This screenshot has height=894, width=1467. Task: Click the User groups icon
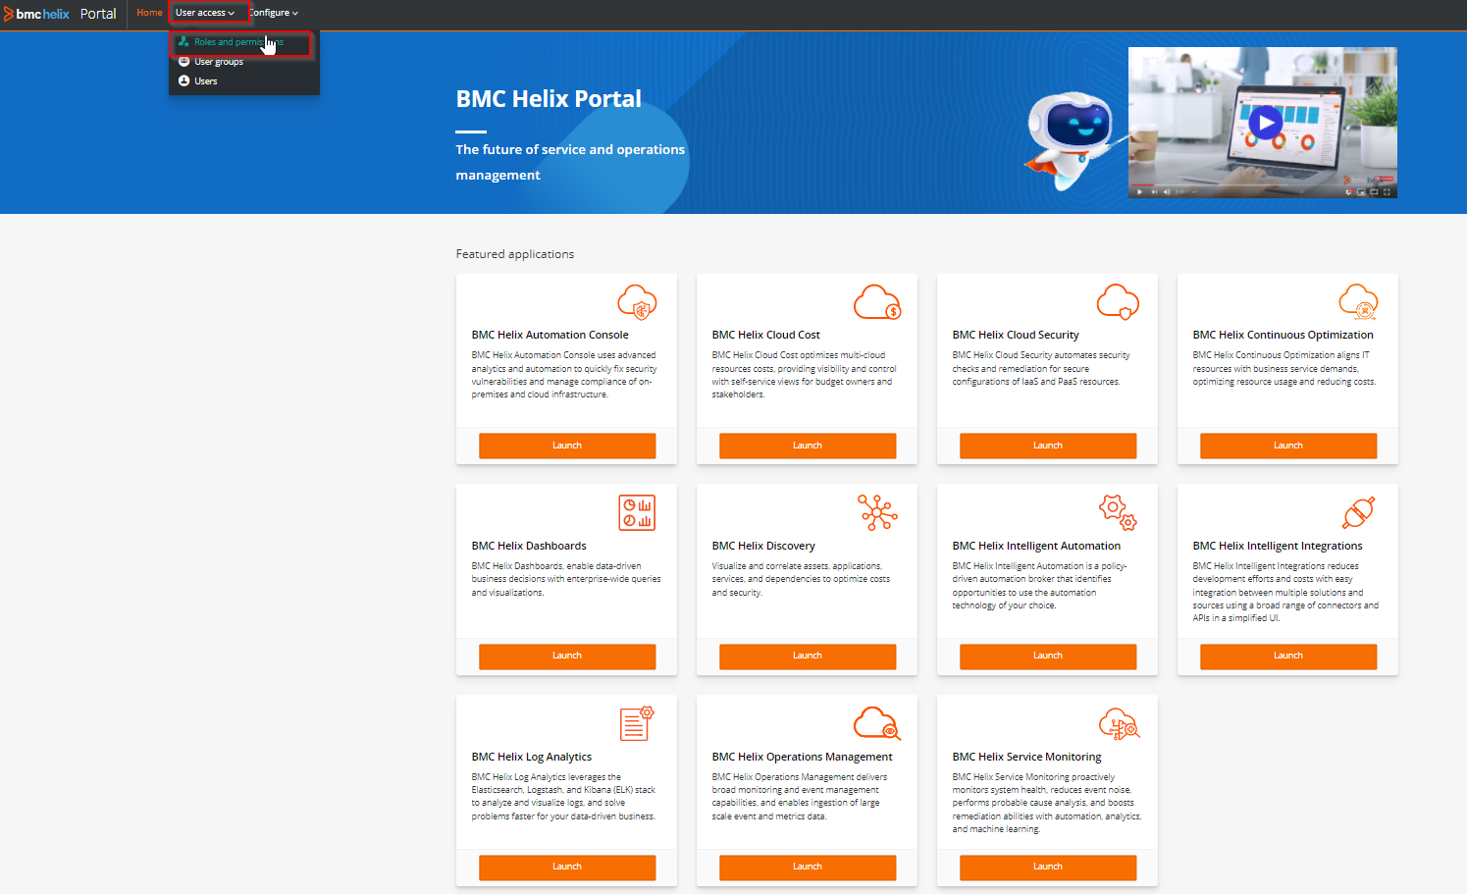point(183,62)
